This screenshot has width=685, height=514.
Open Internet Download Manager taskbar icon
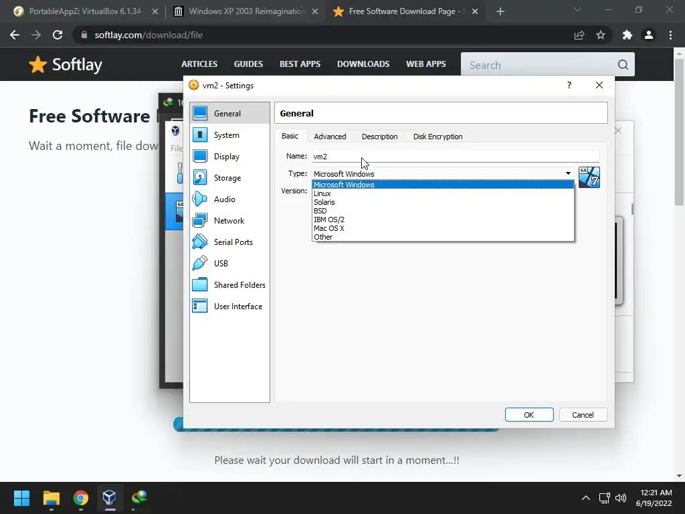click(139, 497)
